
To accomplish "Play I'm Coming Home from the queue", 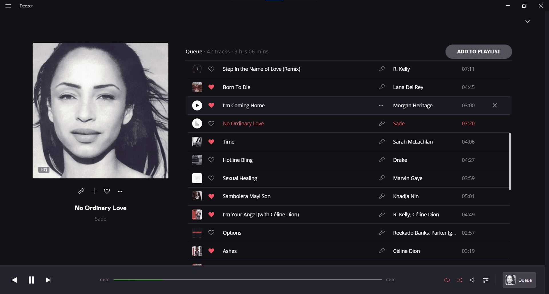I will 197,105.
